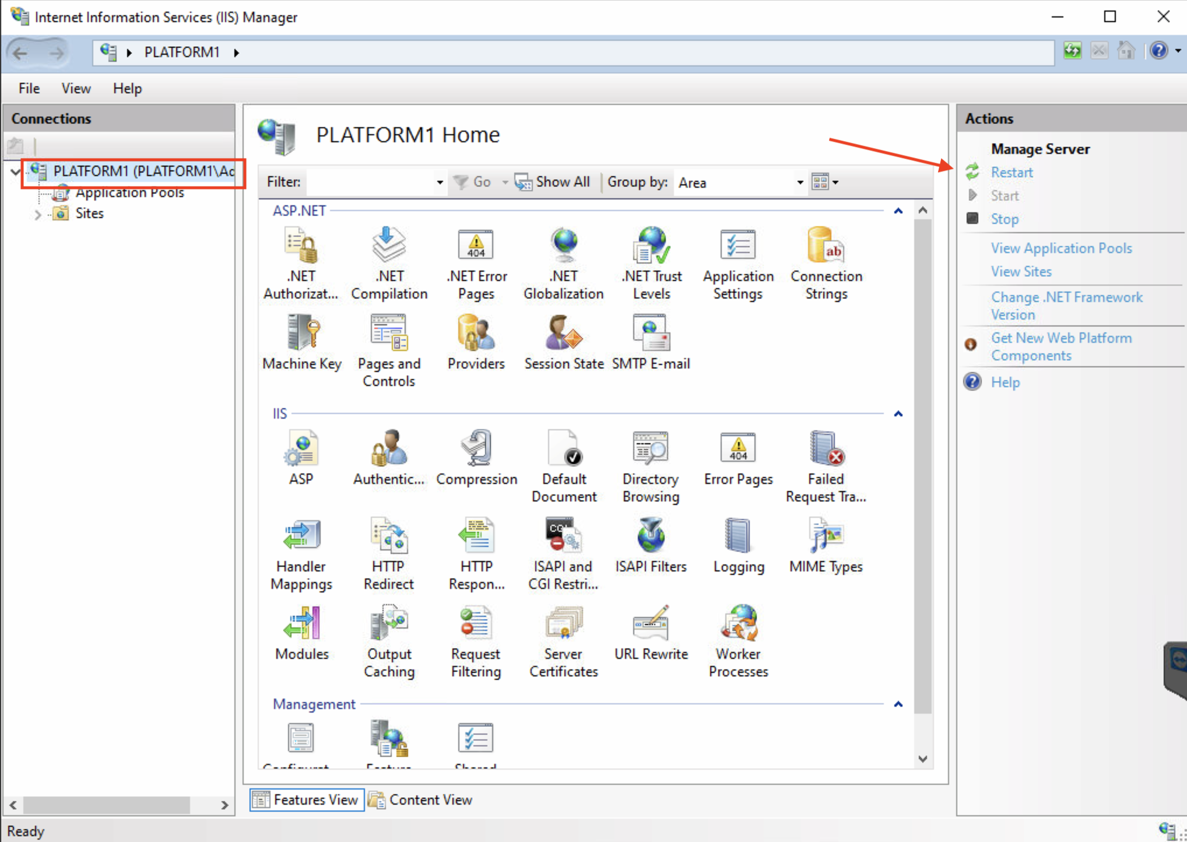Select Application Pools in Connections tree
The image size is (1187, 842).
(129, 192)
